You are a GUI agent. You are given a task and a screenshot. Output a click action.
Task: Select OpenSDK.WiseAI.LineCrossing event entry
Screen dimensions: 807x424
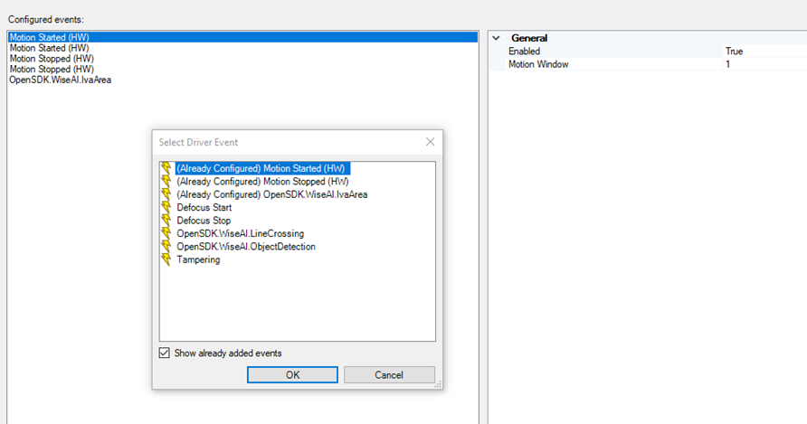[241, 233]
